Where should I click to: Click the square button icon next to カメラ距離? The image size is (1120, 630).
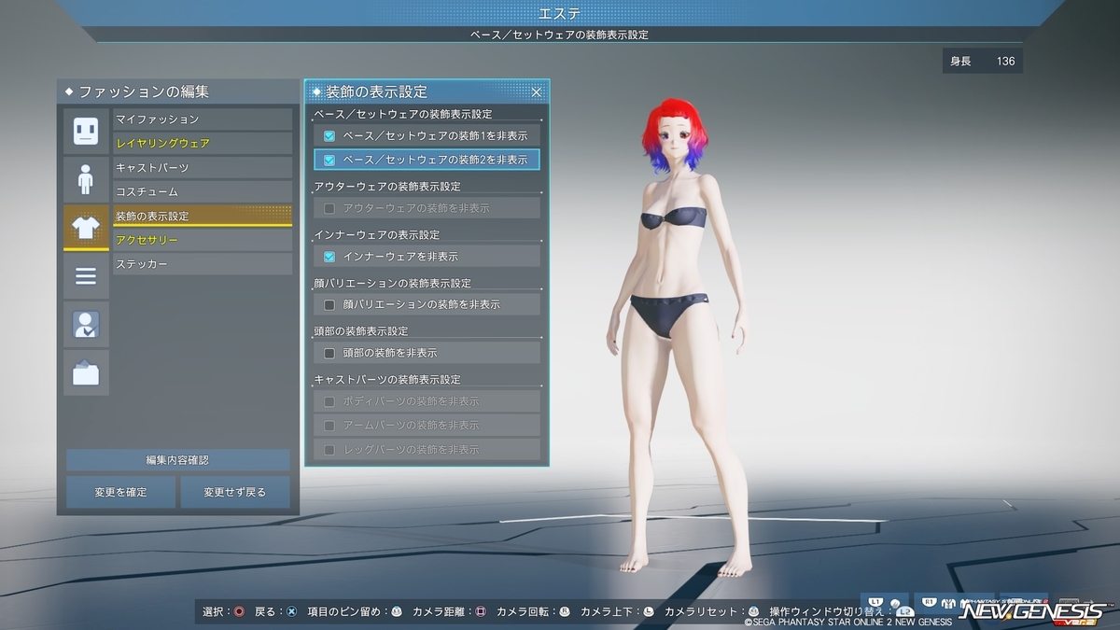[481, 611]
